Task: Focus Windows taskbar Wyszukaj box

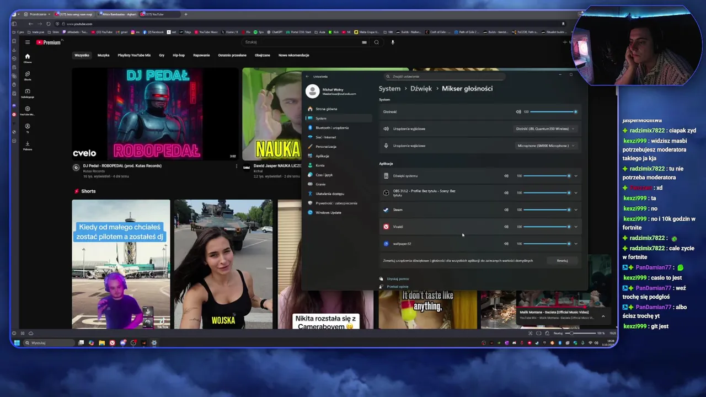Action: point(49,343)
